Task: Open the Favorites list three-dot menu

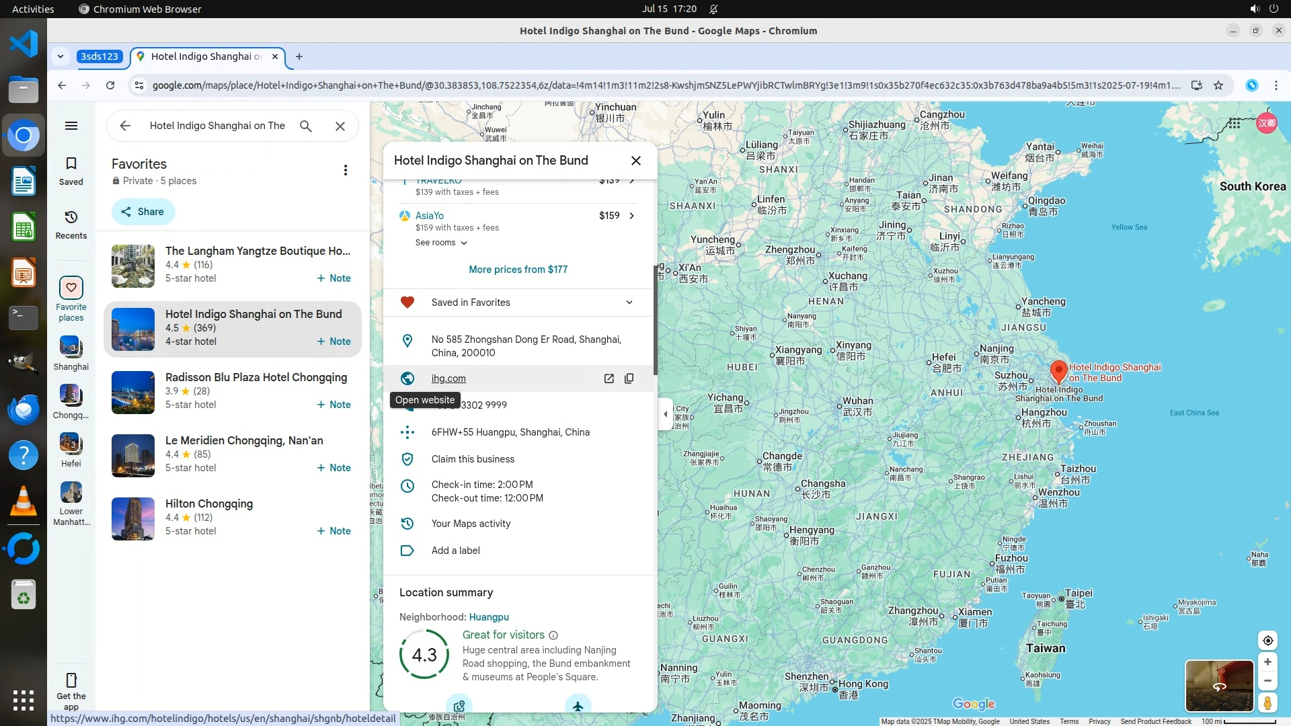Action: tap(345, 170)
